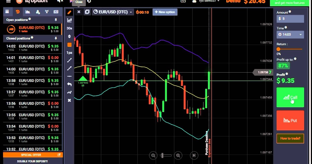312x164 pixels.
Task: Show help for Open positions
Action: [29, 19]
